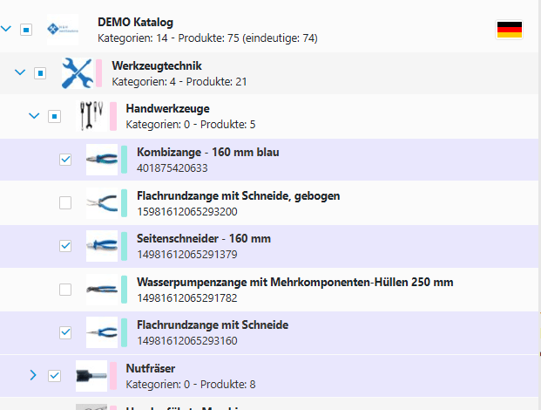Click the teal color bar beside Seitenschneider

coord(125,246)
